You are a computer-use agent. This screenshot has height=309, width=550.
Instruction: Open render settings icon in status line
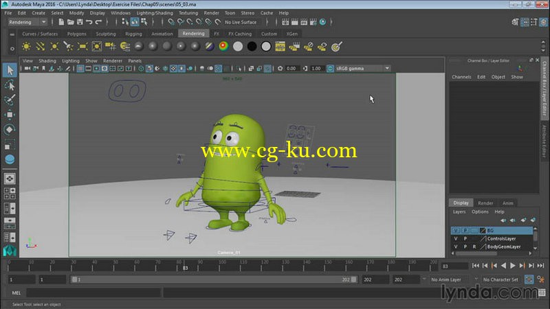click(x=313, y=22)
